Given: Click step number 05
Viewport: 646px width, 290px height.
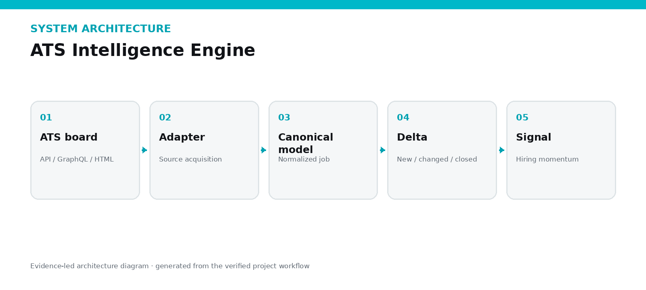Looking at the screenshot, I should [522, 118].
